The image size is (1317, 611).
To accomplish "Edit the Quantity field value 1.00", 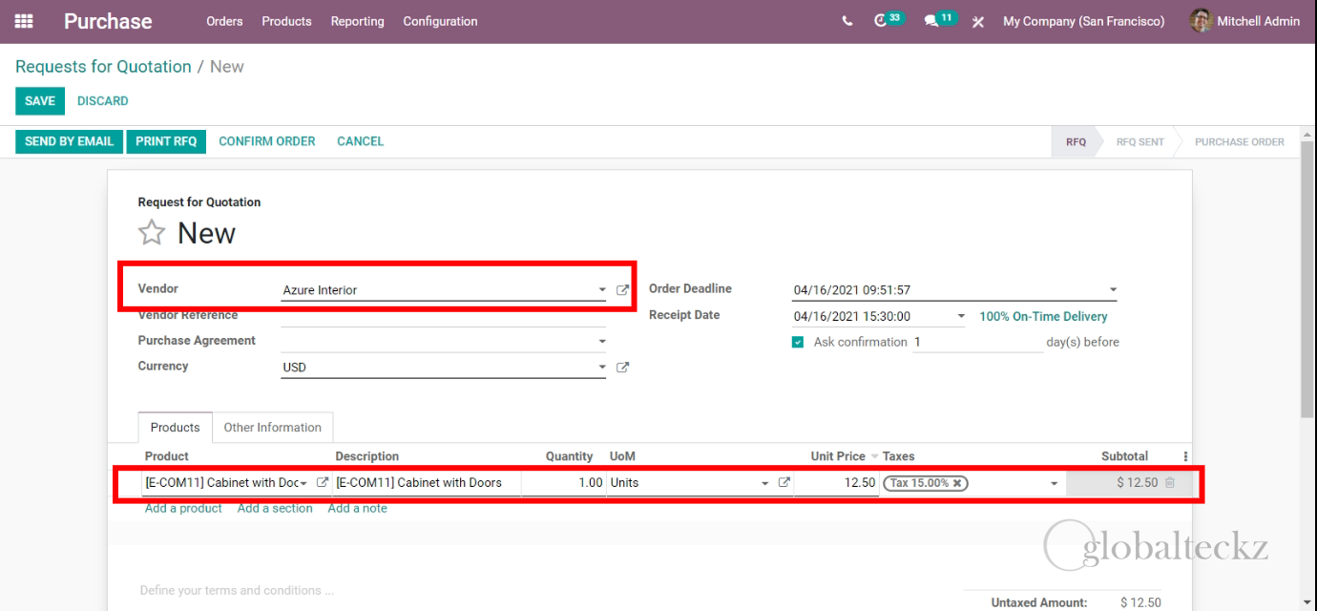I will (564, 483).
